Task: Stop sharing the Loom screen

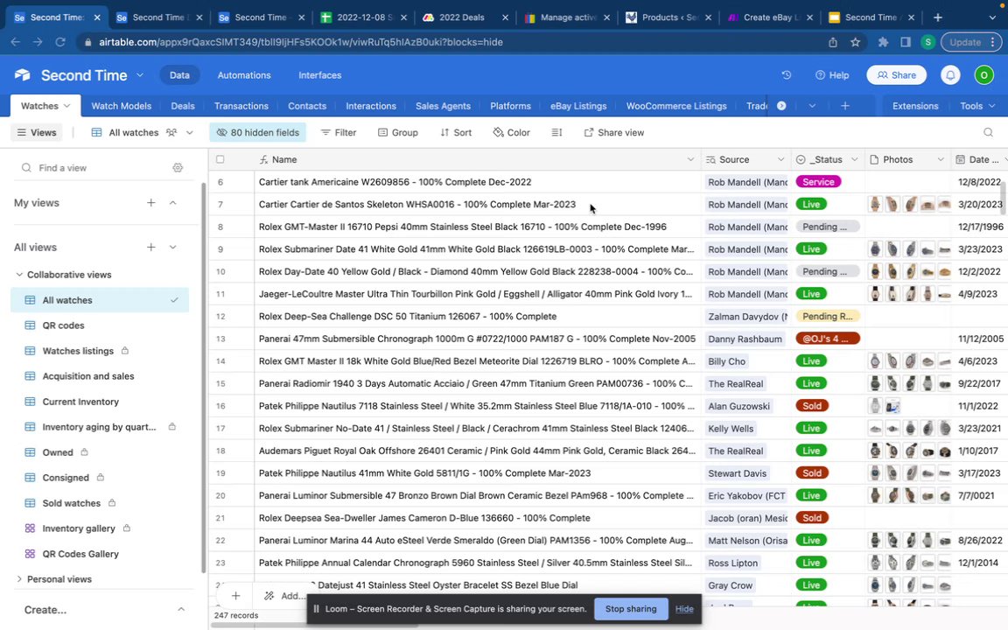Action: click(x=631, y=609)
